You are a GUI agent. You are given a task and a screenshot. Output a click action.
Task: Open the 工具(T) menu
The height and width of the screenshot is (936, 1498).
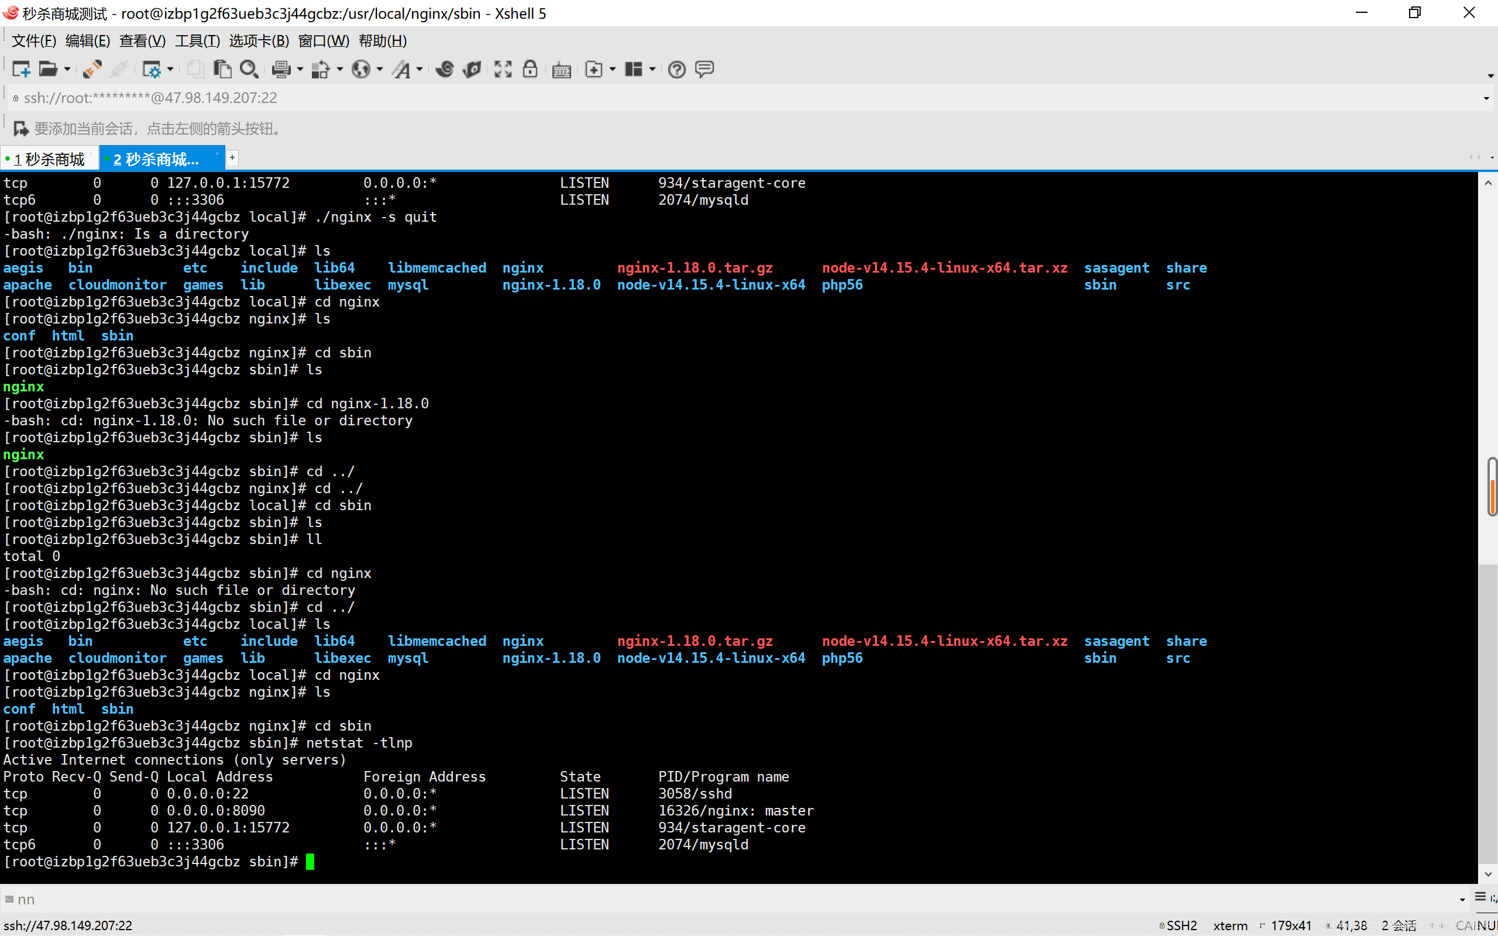tap(197, 41)
